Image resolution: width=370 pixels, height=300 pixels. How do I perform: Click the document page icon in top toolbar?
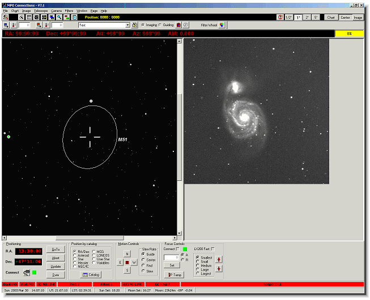click(74, 17)
